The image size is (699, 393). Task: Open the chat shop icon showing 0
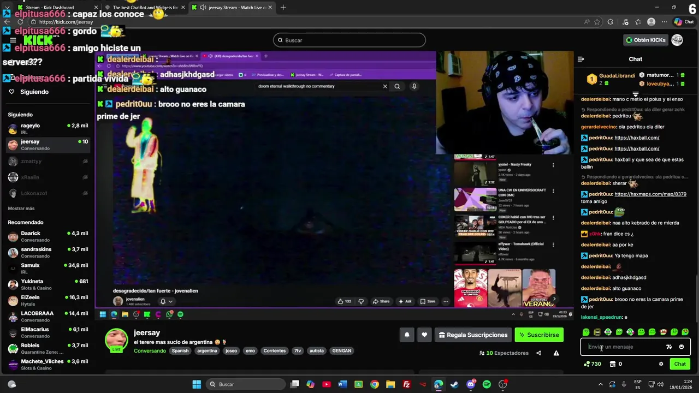coord(616,364)
